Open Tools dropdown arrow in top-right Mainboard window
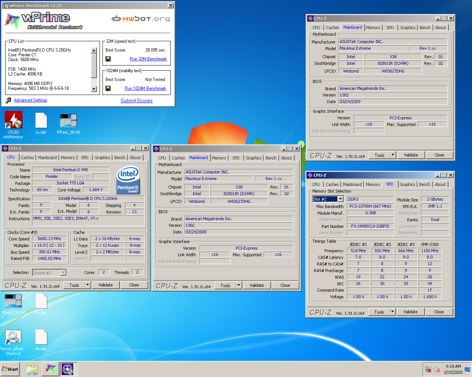This screenshot has width=472, height=377. click(x=393, y=155)
